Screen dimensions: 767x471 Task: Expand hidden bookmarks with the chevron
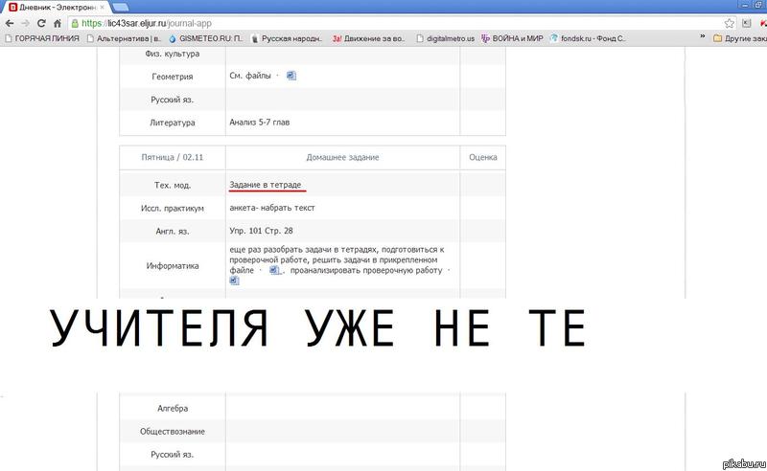(703, 37)
